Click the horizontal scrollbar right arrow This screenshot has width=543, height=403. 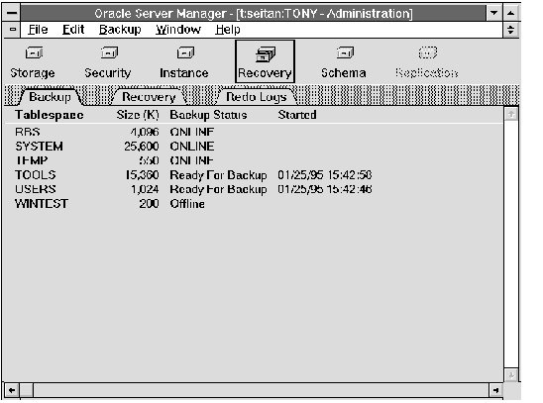coord(495,390)
